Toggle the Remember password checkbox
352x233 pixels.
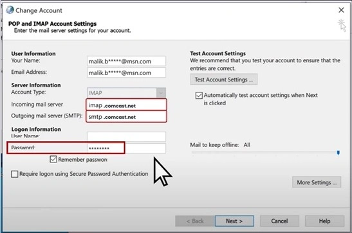(x=53, y=159)
